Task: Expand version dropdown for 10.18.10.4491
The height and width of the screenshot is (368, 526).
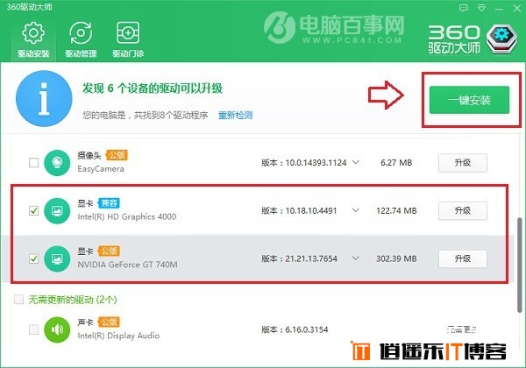Action: pos(356,210)
